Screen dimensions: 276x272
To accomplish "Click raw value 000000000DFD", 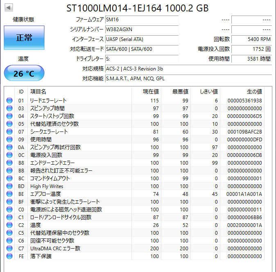I will [x=244, y=139].
